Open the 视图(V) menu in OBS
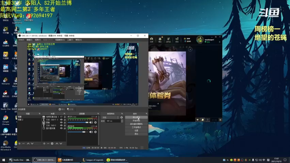290x163 pixels. click(x=38, y=40)
